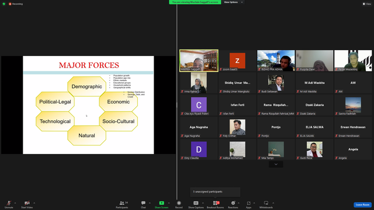Select Cita Ayu Riyadi Puteri's tile
Screen dimensions: 374x210
pos(199,105)
